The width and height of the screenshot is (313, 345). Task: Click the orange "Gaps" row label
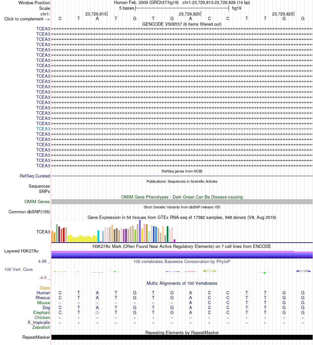pos(45,288)
